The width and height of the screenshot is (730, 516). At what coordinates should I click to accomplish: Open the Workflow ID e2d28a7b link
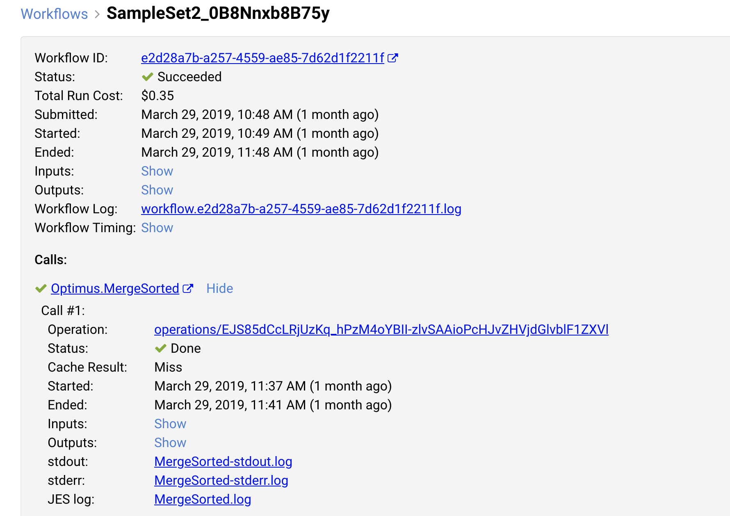click(262, 58)
